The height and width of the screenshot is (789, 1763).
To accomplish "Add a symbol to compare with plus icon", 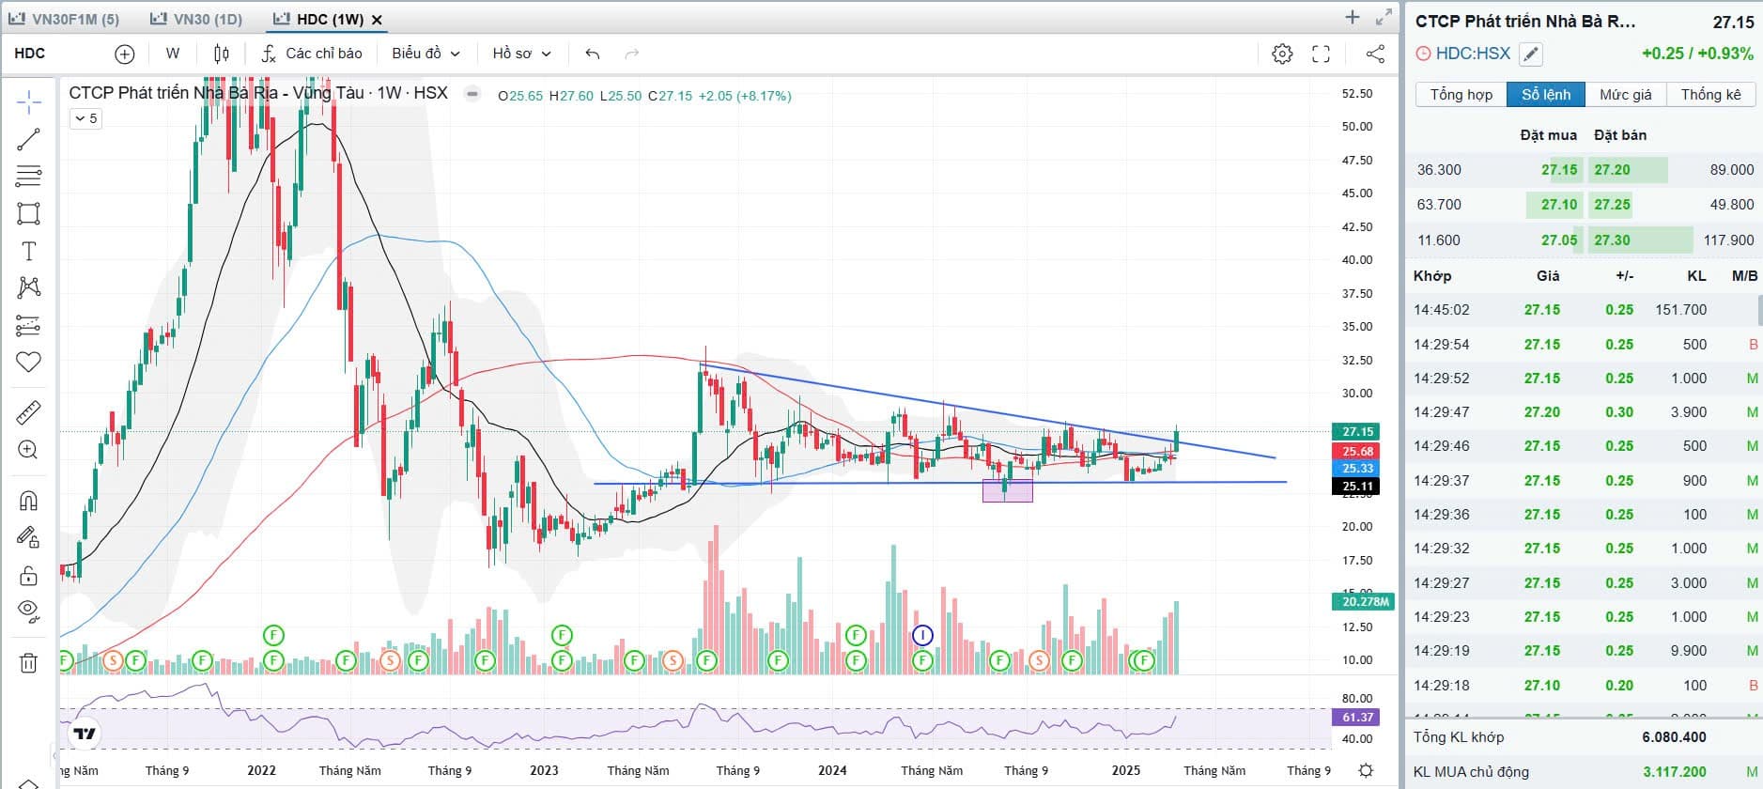I will coord(124,54).
